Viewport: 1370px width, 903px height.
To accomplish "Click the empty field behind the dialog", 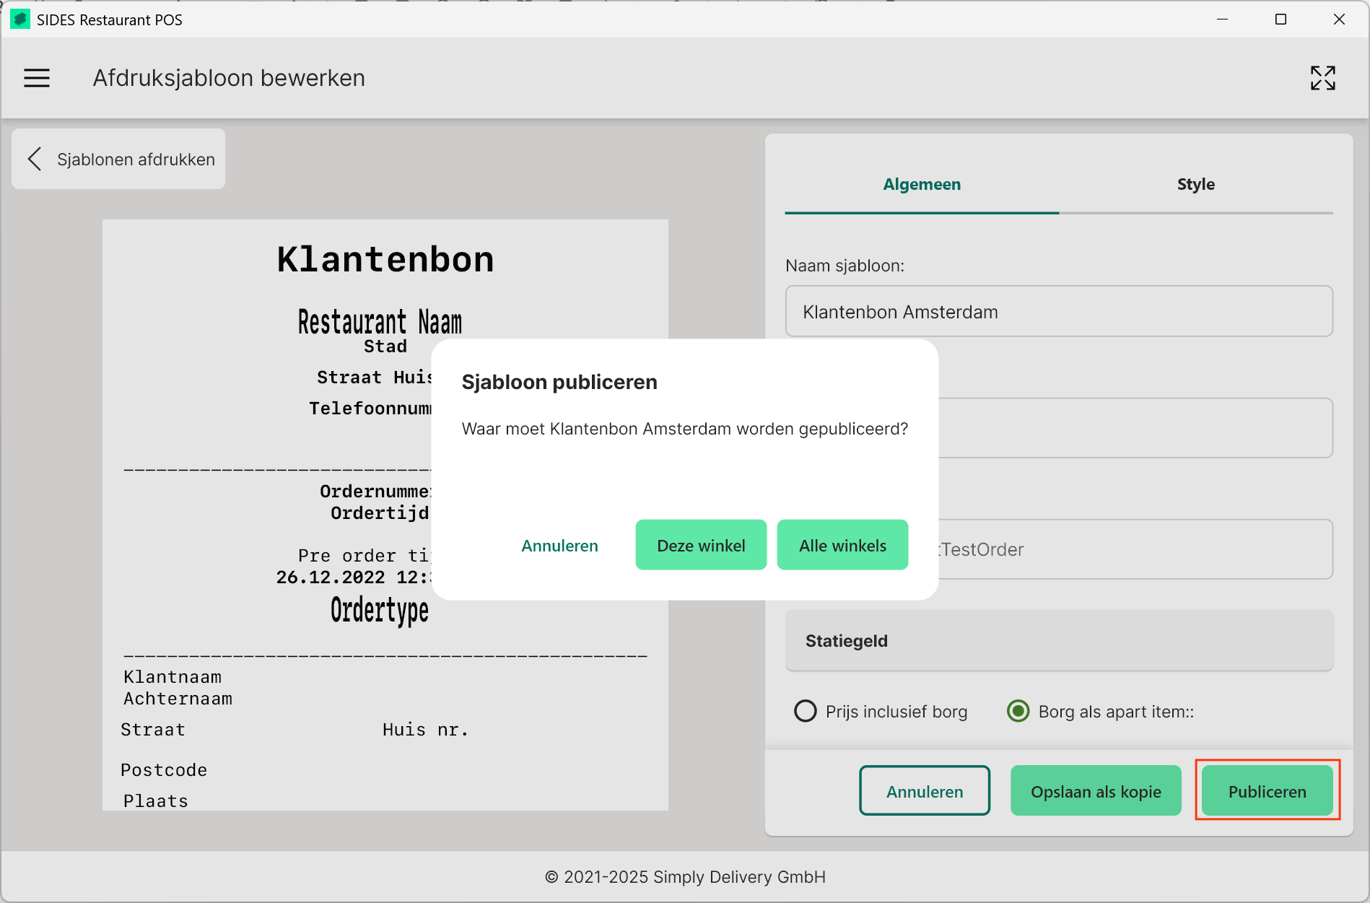I will point(1133,428).
